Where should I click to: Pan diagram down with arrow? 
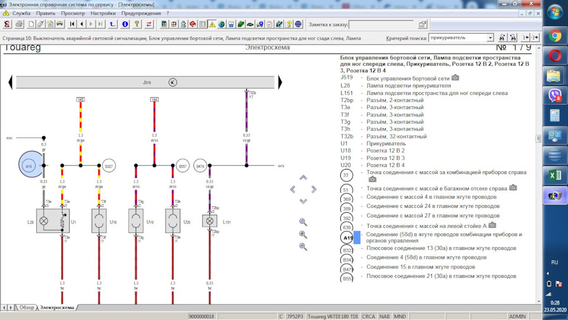(303, 201)
